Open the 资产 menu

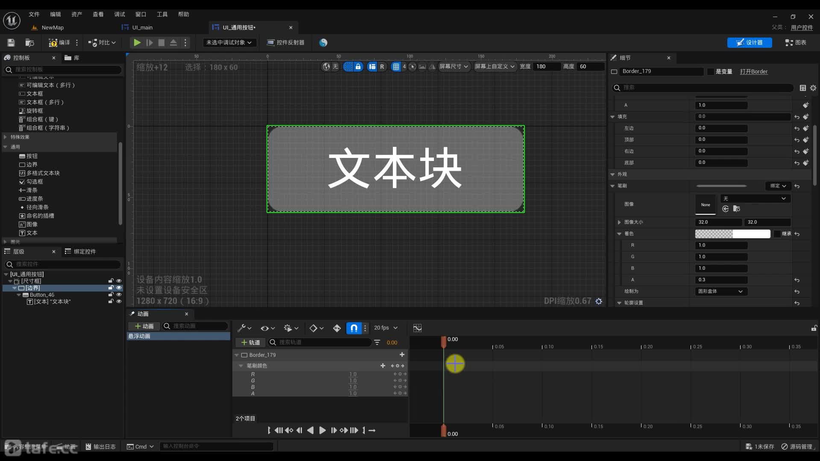tap(77, 14)
